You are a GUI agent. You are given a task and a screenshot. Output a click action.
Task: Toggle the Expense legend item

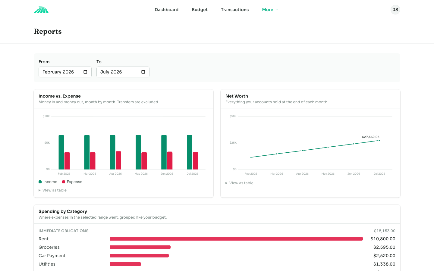[x=72, y=182]
